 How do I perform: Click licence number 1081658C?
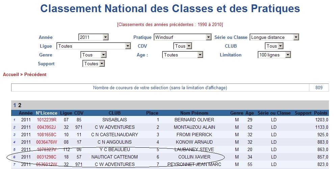(47, 135)
